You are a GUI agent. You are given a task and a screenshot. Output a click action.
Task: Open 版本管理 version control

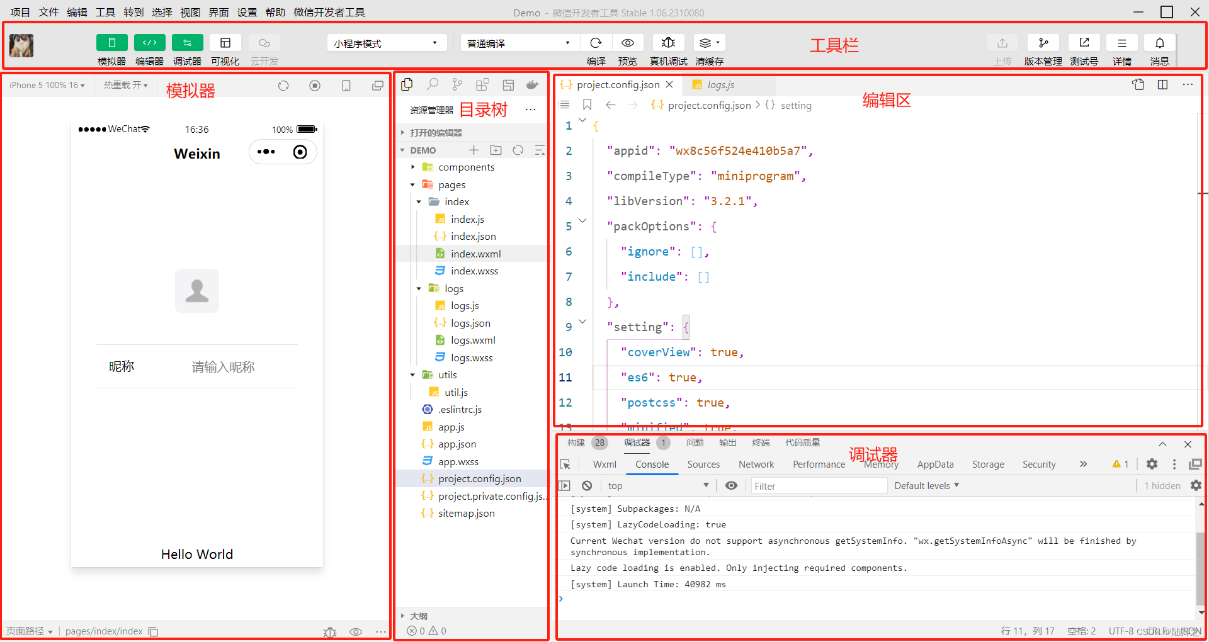tap(1043, 43)
